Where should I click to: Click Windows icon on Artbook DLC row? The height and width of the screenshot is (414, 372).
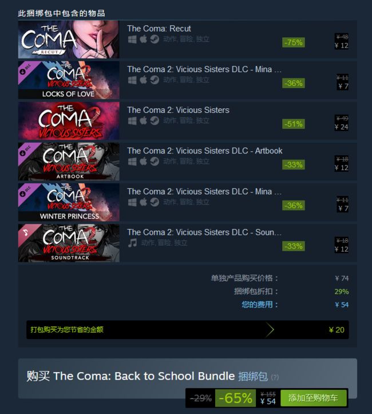[x=132, y=161]
